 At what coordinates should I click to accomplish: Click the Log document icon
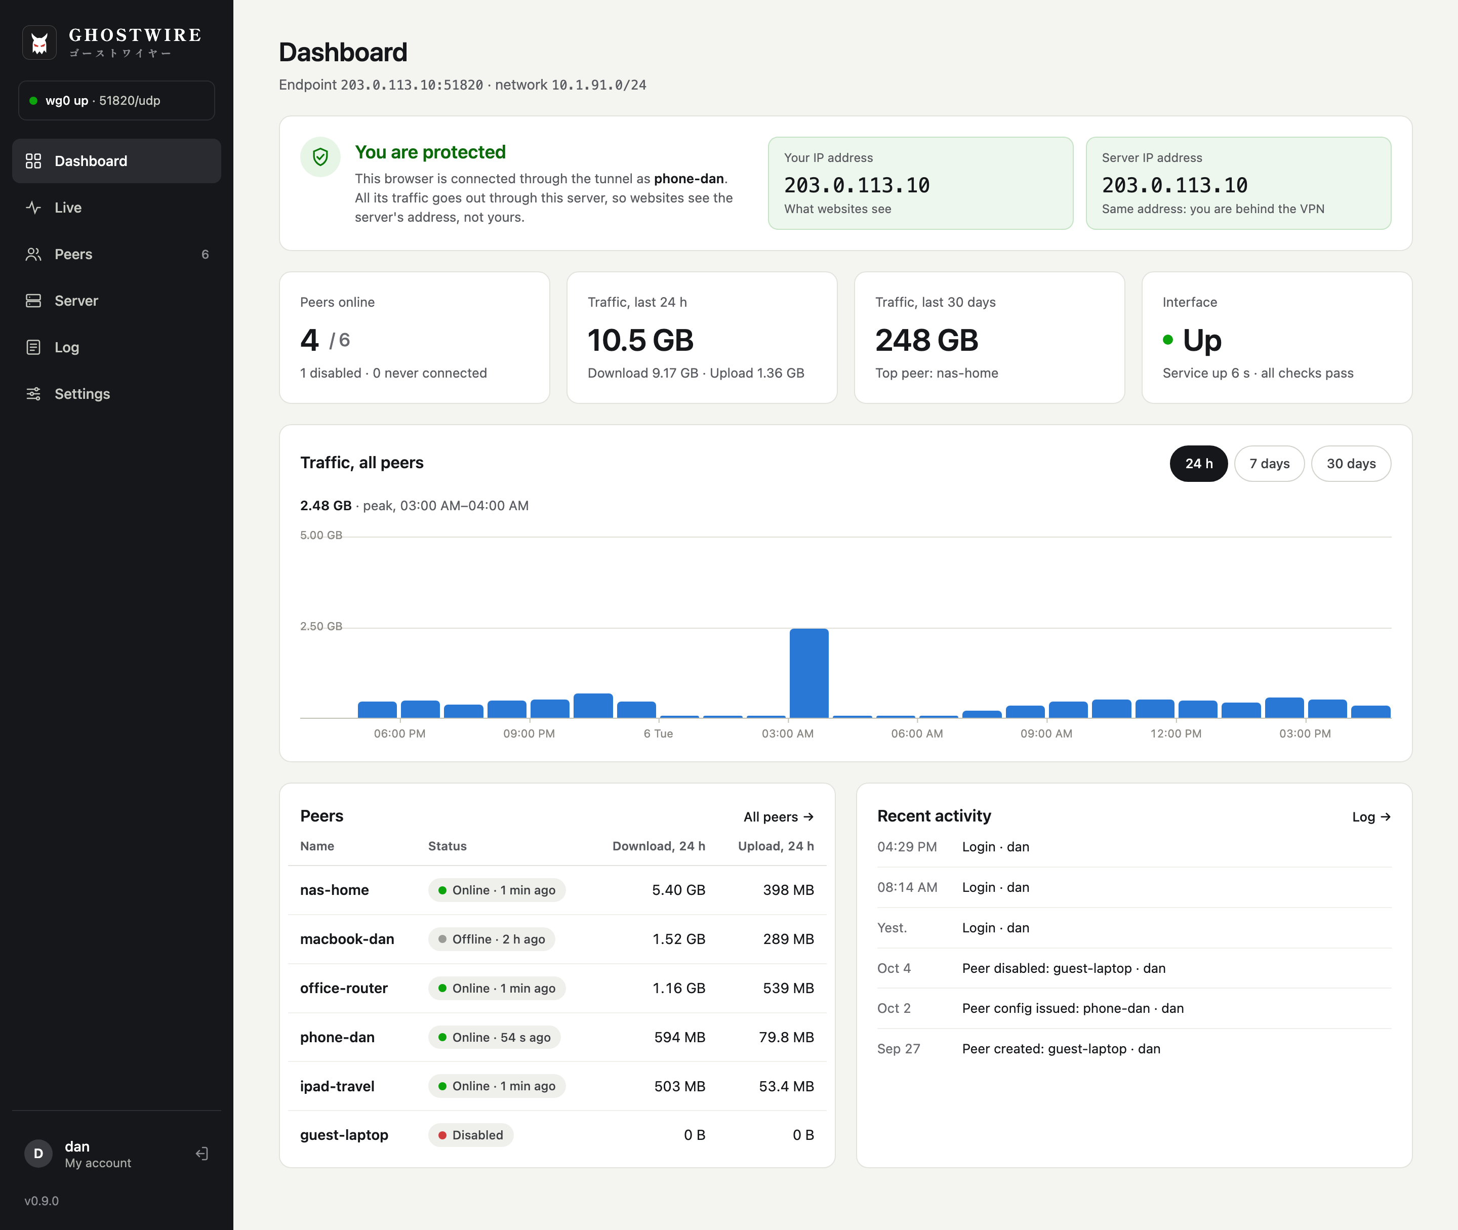tap(33, 347)
